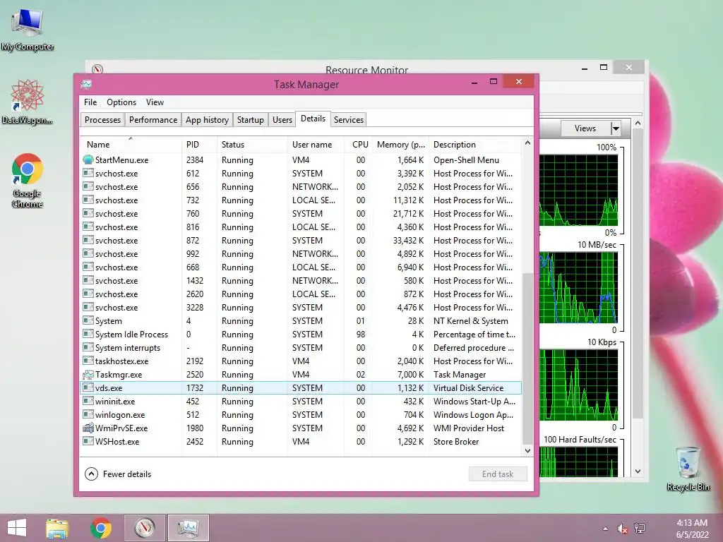The width and height of the screenshot is (723, 542).
Task: Click Task Manager list scroll down arrow
Action: (x=527, y=451)
